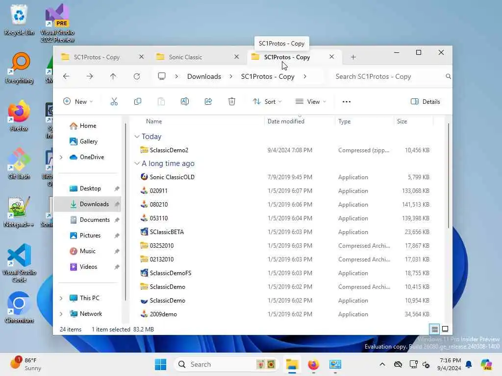Viewport: 502px width, 376px height.
Task: Open the View dropdown menu
Action: [x=310, y=102]
